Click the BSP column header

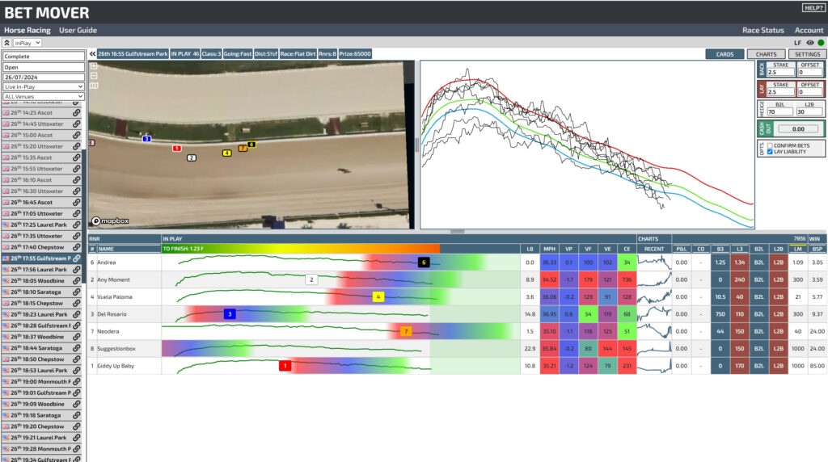(817, 249)
